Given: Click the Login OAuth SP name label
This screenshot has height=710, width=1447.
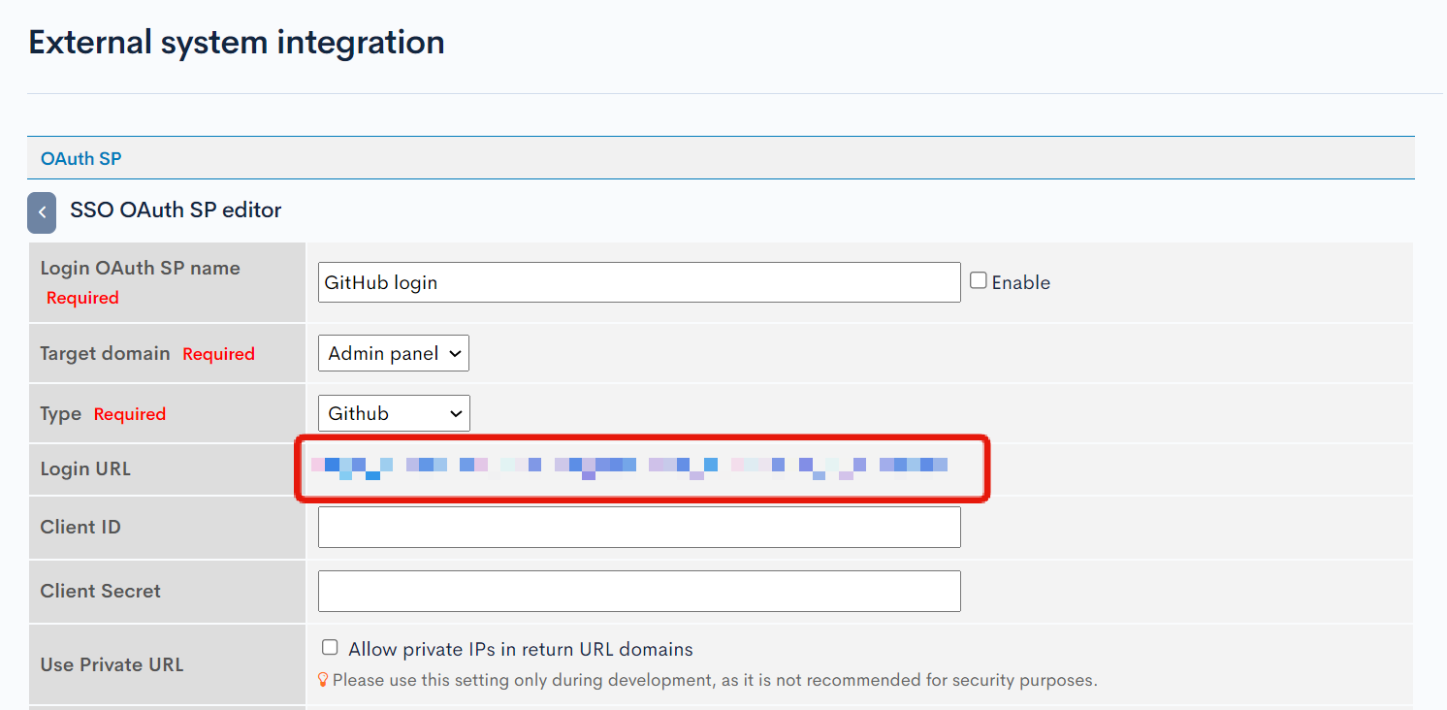Looking at the screenshot, I should pyautogui.click(x=140, y=268).
